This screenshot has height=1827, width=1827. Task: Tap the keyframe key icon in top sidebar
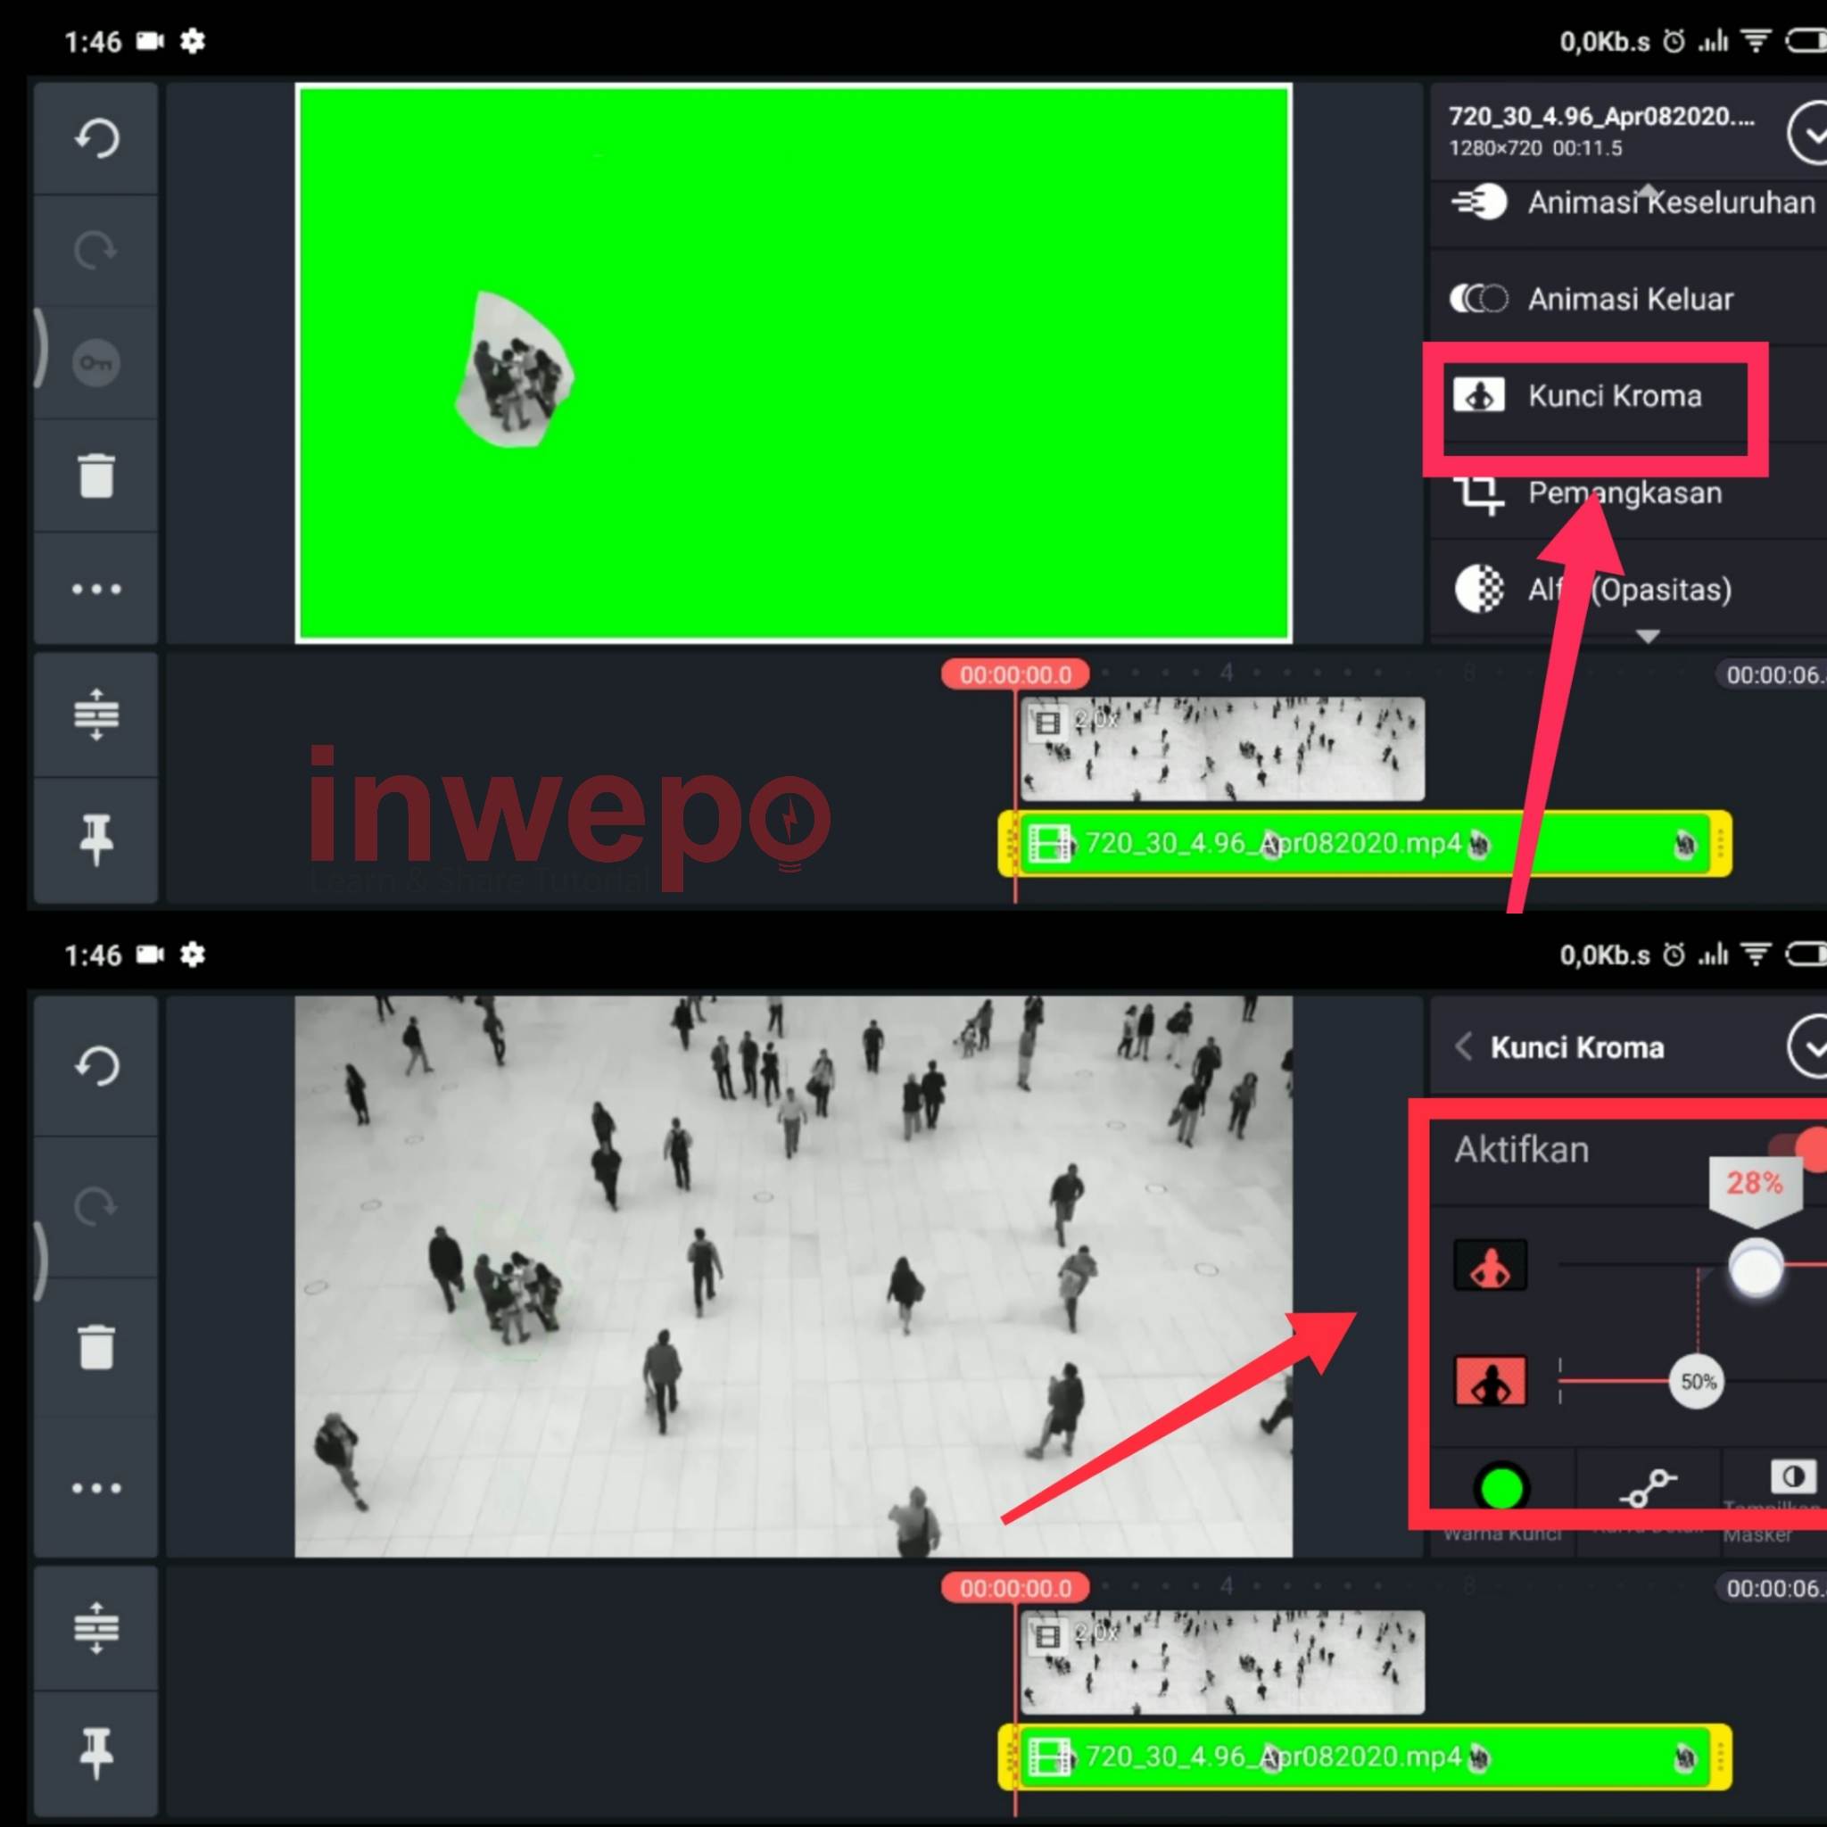tap(96, 363)
